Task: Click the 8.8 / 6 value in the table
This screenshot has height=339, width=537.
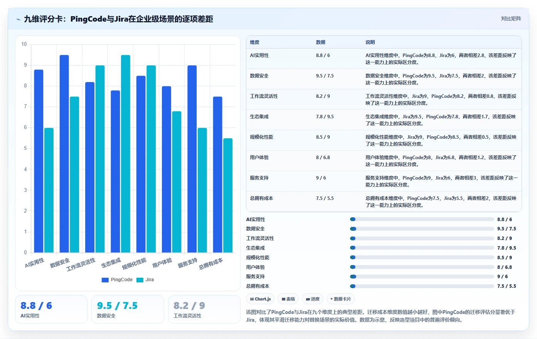Action: pos(323,55)
